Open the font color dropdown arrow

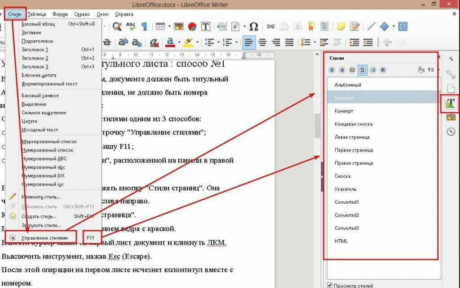(179, 43)
